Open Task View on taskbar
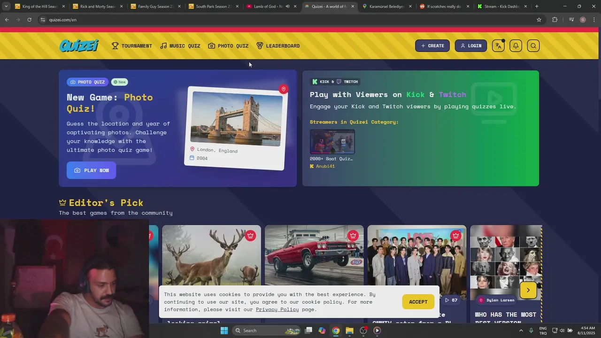 [308, 330]
